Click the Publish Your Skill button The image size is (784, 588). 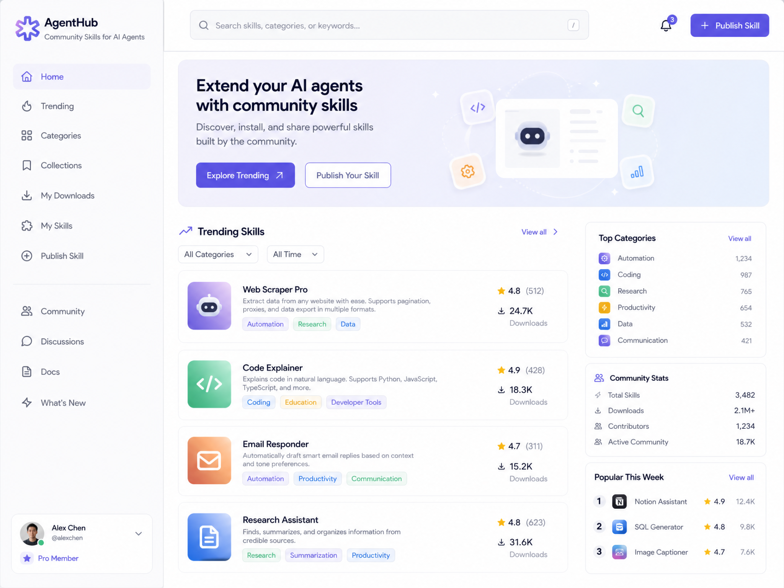[x=348, y=175]
